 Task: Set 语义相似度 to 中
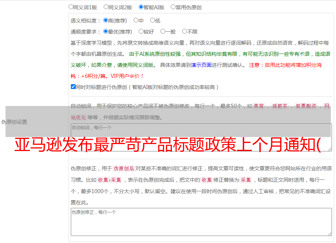tap(136, 20)
